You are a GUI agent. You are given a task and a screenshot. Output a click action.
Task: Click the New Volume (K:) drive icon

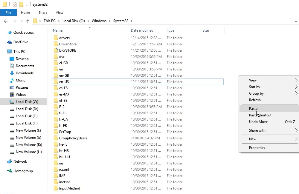[12, 145]
